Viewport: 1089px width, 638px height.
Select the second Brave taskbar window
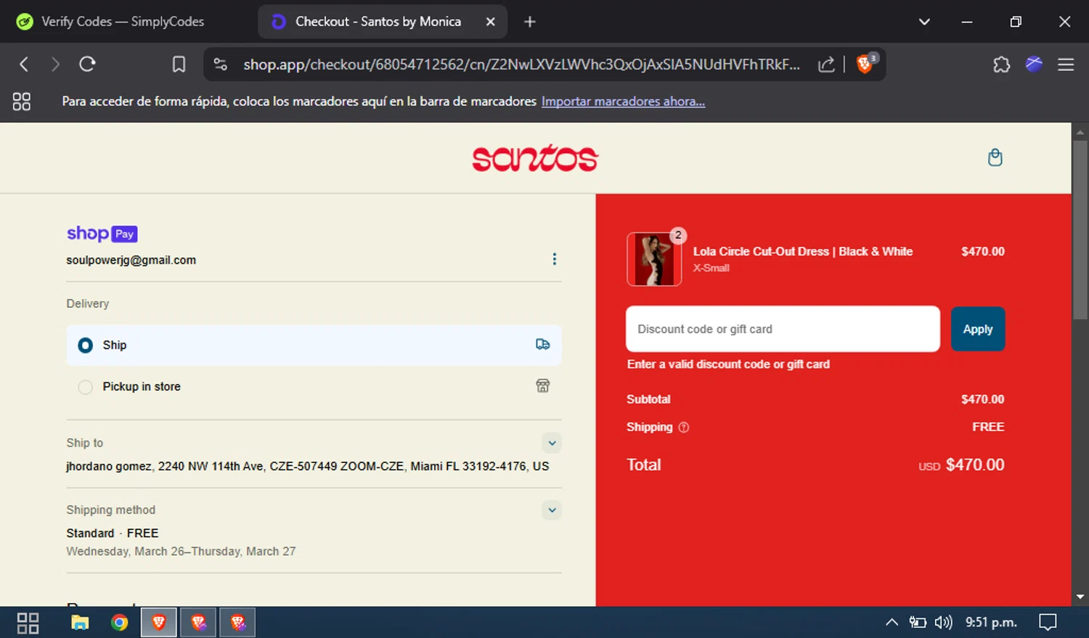click(x=198, y=623)
